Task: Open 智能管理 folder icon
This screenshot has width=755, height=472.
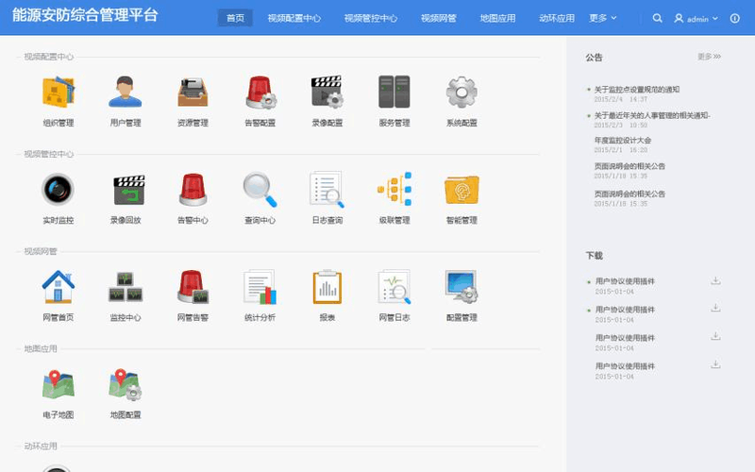Action: pos(461,190)
